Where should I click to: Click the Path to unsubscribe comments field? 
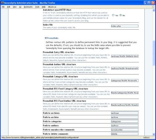pos(125,130)
